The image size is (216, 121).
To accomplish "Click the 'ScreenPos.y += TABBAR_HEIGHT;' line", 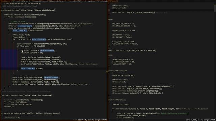I will 131,116.
